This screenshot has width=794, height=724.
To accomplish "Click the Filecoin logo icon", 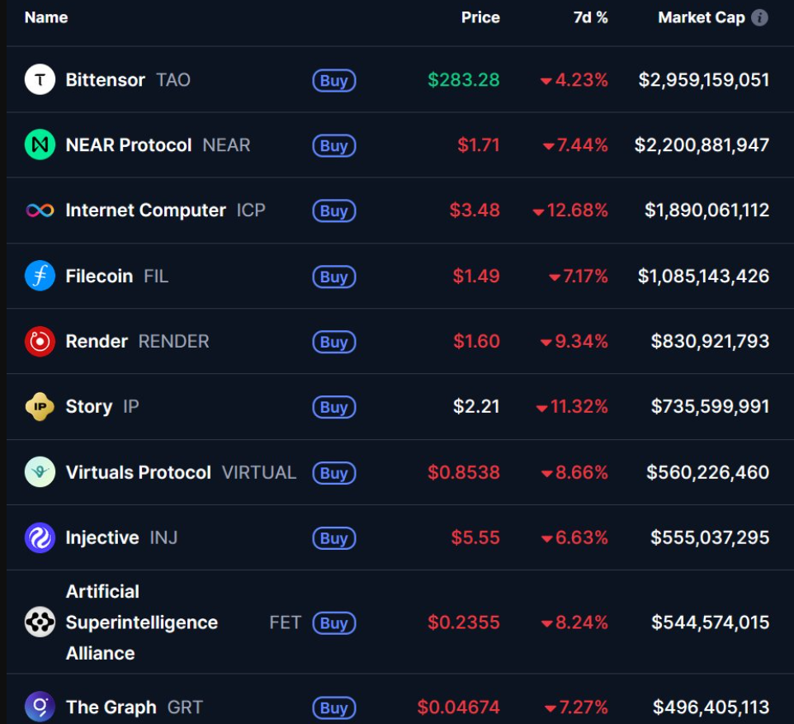I will [x=40, y=276].
